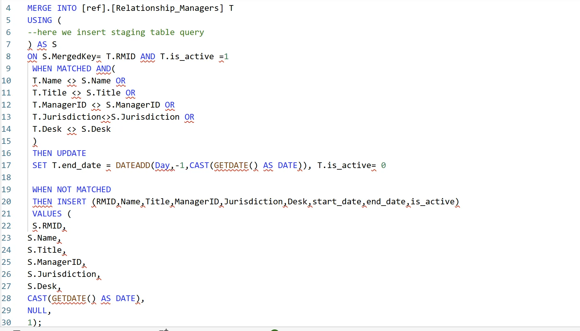
Task: Click T.is_active on line 8
Action: pos(187,56)
